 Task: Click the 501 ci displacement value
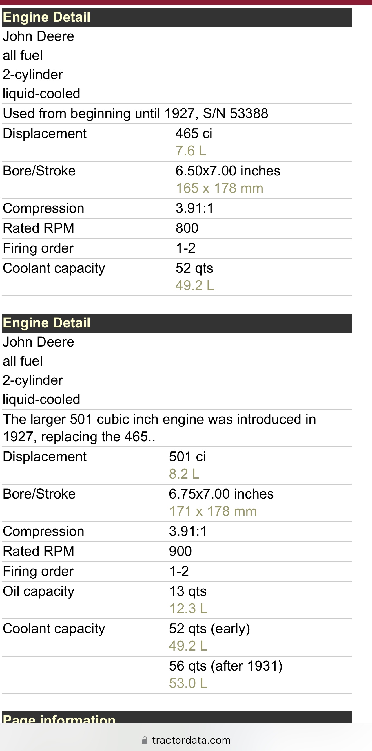click(x=187, y=457)
